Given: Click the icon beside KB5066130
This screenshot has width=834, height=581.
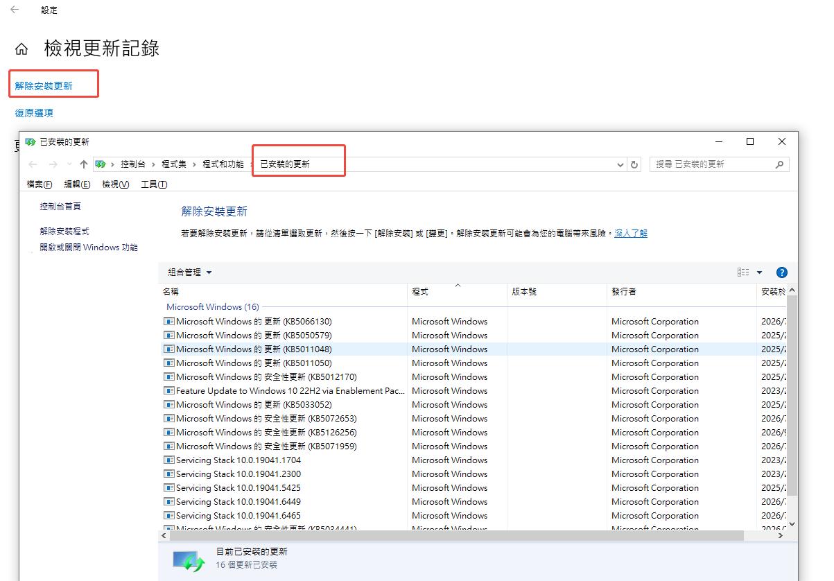Looking at the screenshot, I should pos(169,322).
